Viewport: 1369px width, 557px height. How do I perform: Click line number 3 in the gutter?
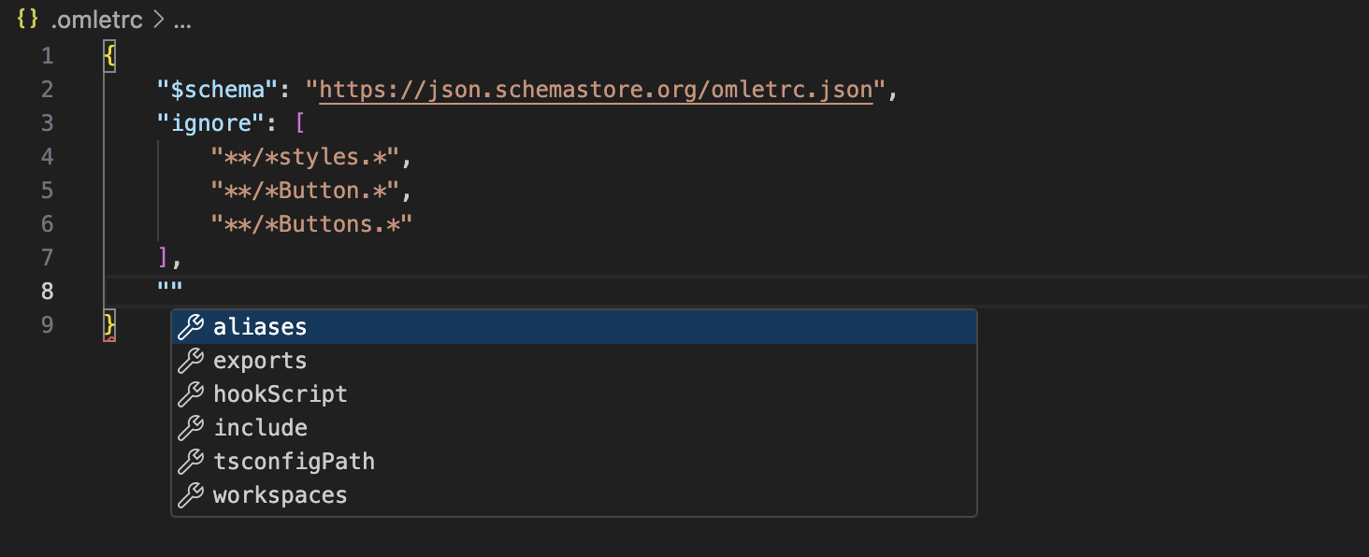tap(47, 123)
